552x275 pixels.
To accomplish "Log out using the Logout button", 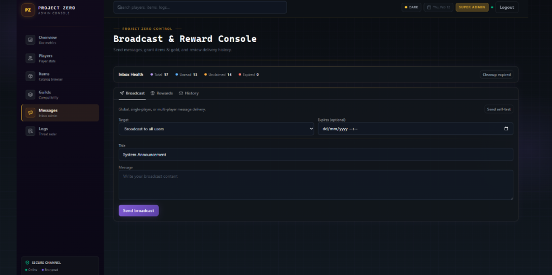I will tap(506, 7).
